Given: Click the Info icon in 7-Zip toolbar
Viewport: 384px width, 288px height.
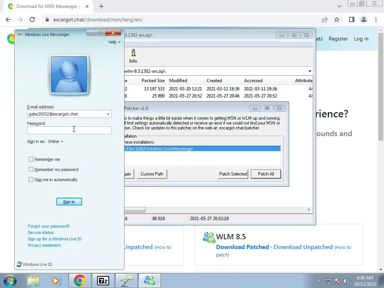Looking at the screenshot, I should [133, 56].
